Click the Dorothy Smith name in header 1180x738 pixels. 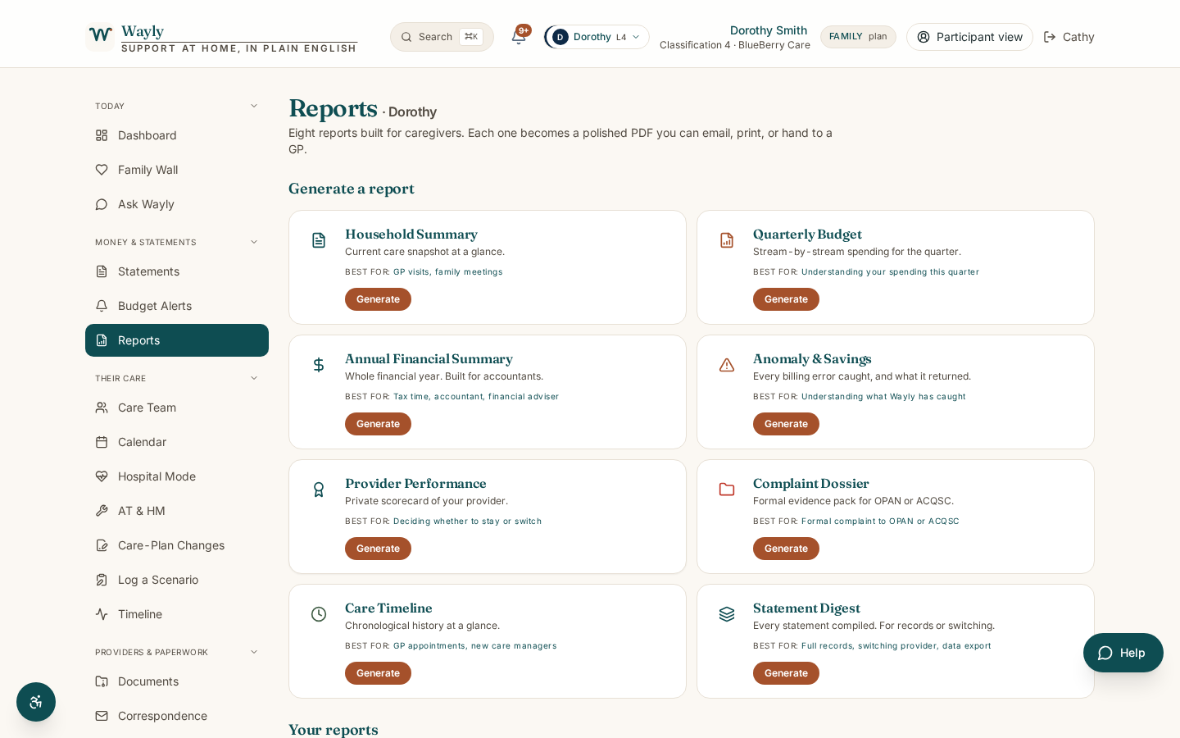pos(769,30)
